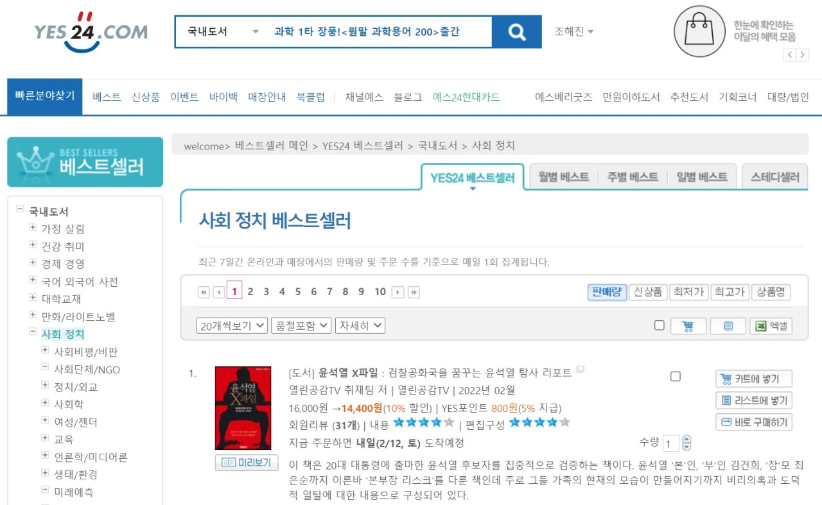Click the previous banner arrow under 혜택 모음
Viewport: 822px width, 505px height.
click(790, 55)
